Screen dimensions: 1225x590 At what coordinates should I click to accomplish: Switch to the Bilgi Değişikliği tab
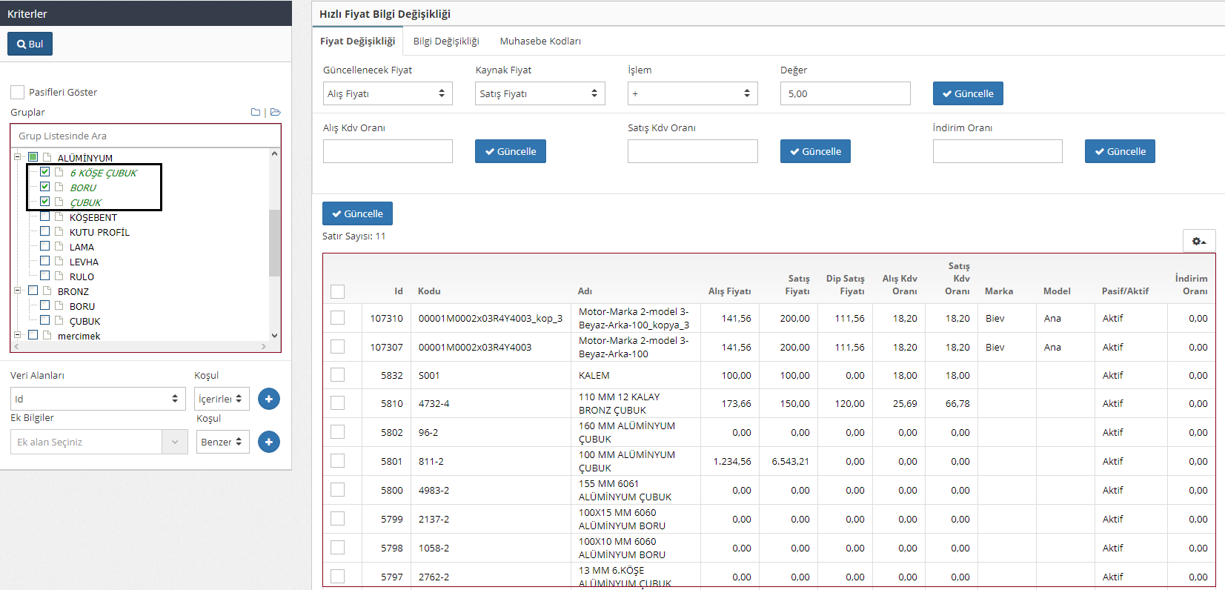(x=446, y=41)
